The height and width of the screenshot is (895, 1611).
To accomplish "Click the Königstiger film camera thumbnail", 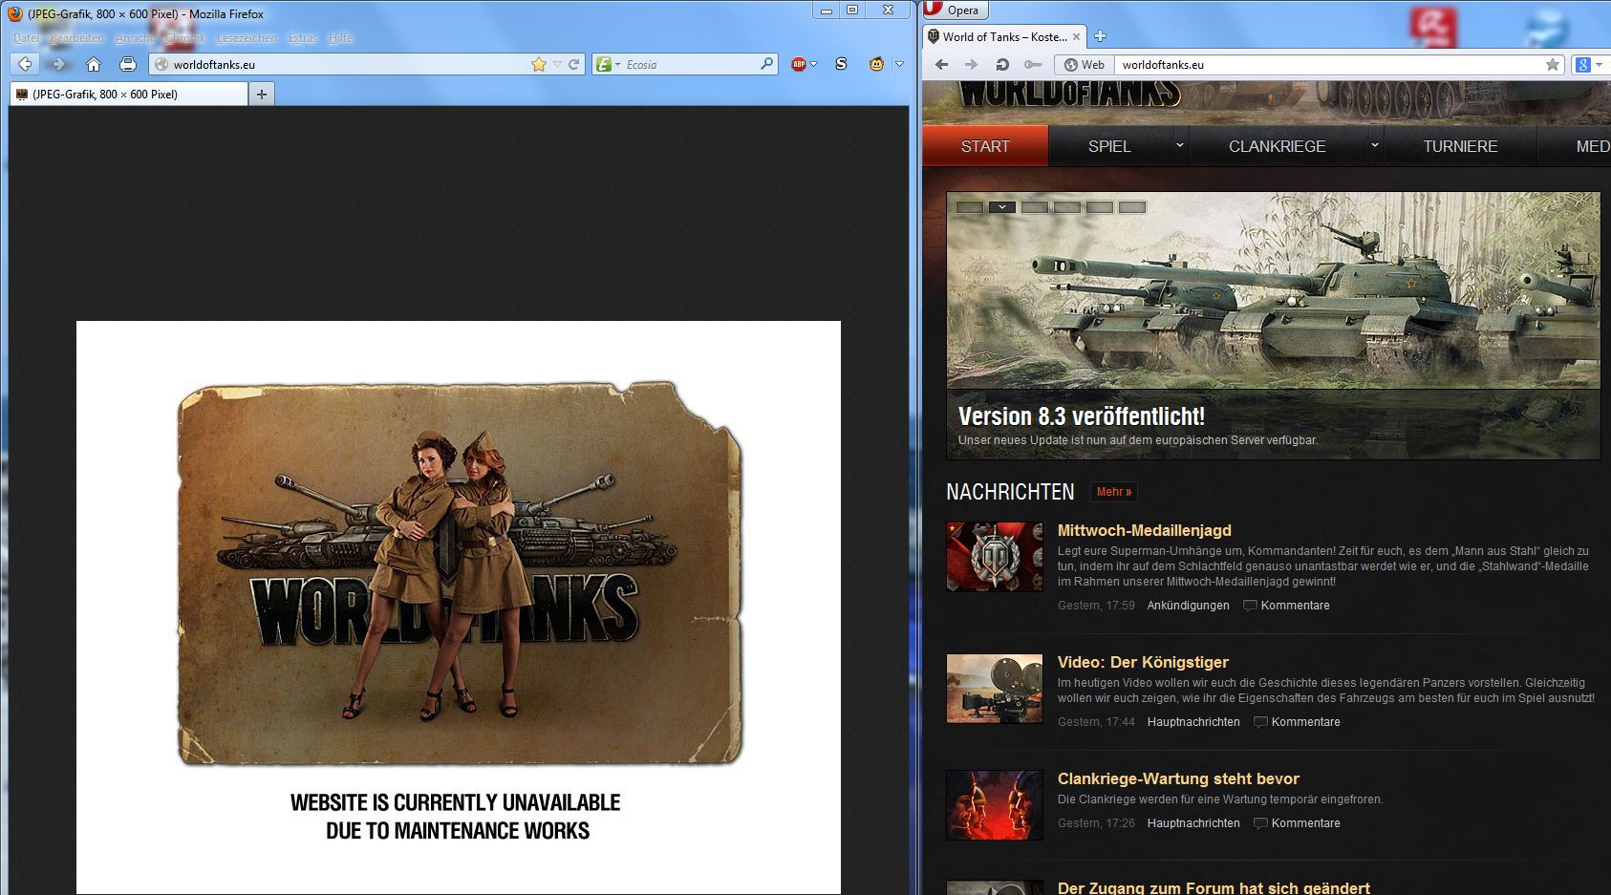I will coord(995,689).
